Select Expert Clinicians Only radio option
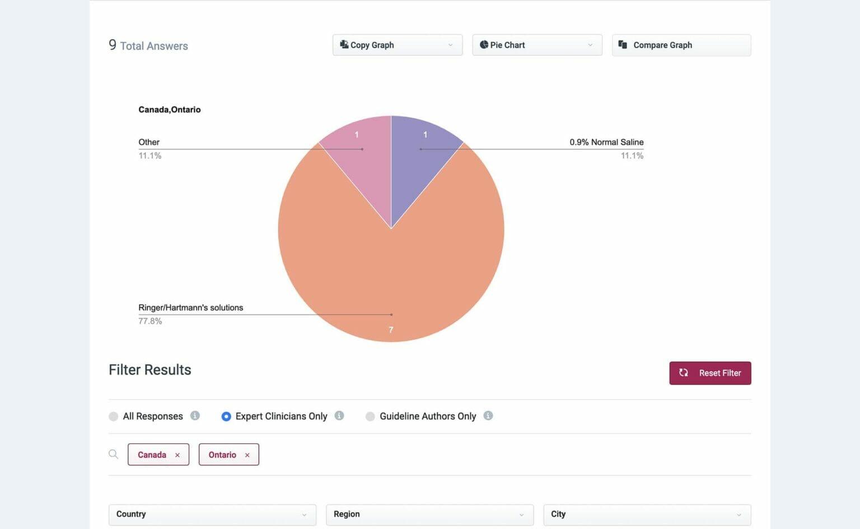 tap(226, 416)
